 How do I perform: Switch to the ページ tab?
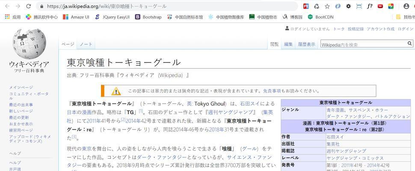68,44
